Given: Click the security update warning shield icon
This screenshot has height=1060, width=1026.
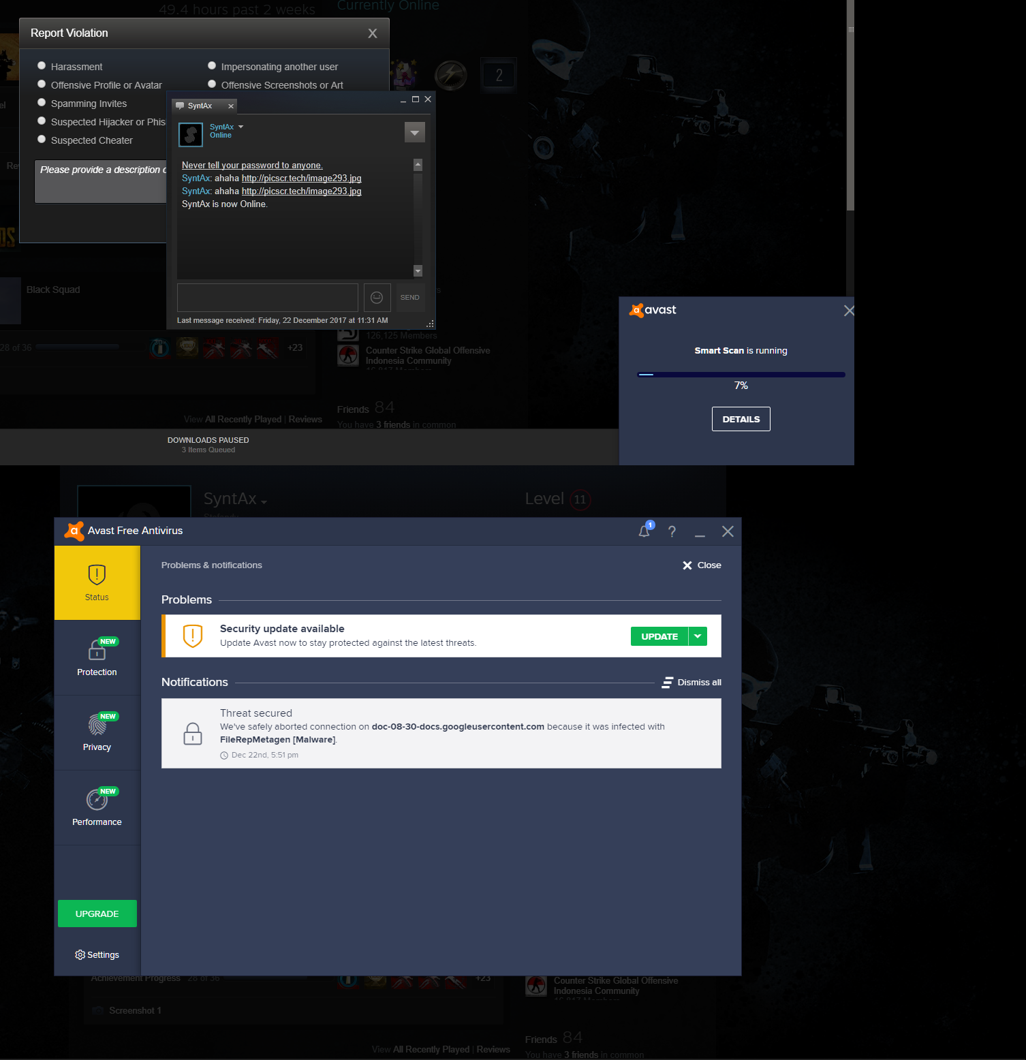Looking at the screenshot, I should [193, 636].
